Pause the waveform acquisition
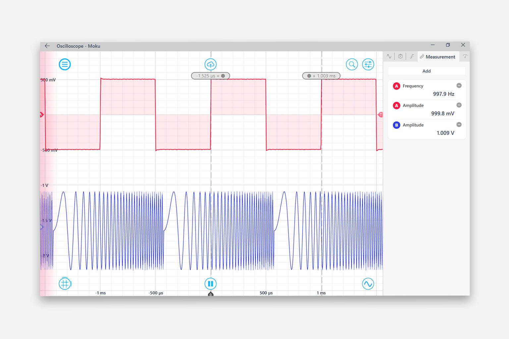 211,283
